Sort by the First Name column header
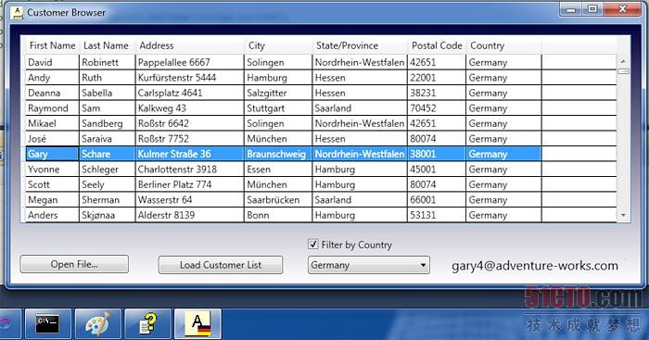The width and height of the screenshot is (649, 340). [x=53, y=45]
